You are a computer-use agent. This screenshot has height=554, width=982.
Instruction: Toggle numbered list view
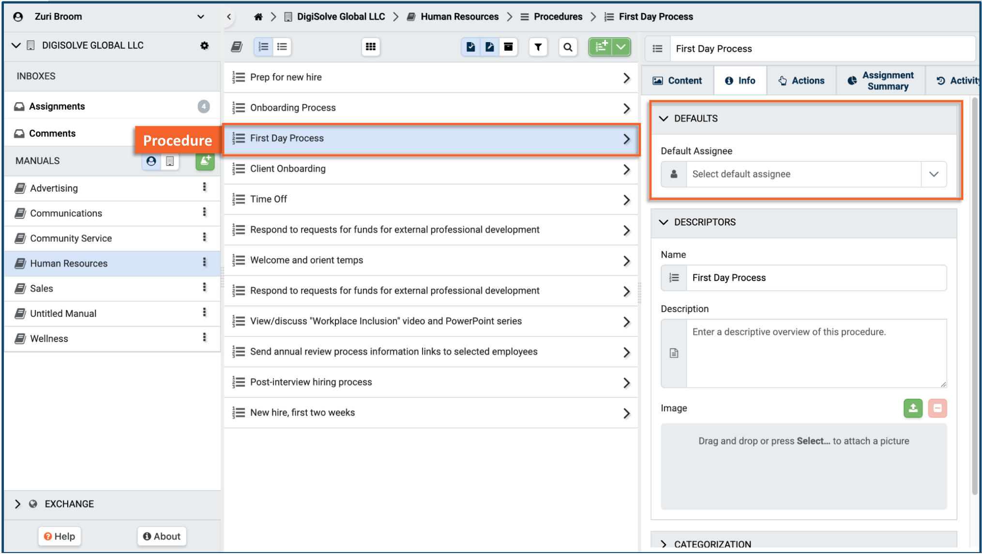(x=263, y=47)
